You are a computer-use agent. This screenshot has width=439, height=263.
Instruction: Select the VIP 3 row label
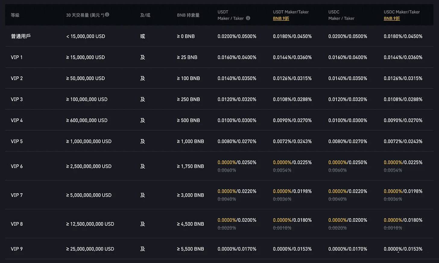pos(17,99)
